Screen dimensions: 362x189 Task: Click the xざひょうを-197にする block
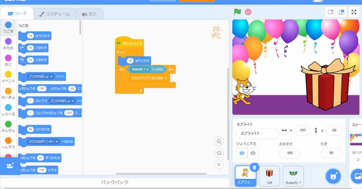point(38,170)
